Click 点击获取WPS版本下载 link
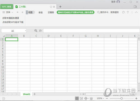The width and height of the screenshot is (140, 101). [13, 22]
